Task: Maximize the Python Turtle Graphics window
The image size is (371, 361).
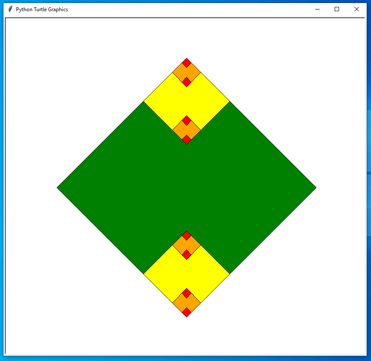Action: [337, 9]
